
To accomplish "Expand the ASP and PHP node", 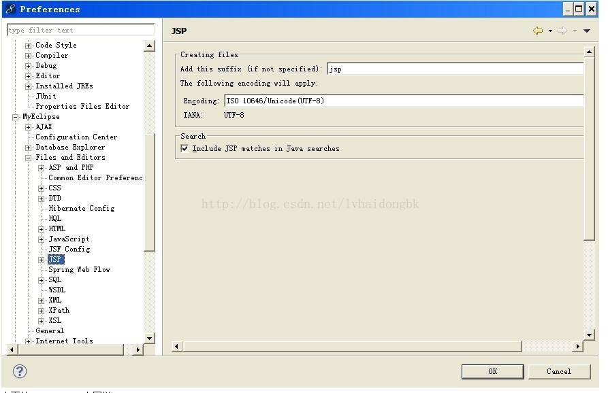I will (41, 168).
